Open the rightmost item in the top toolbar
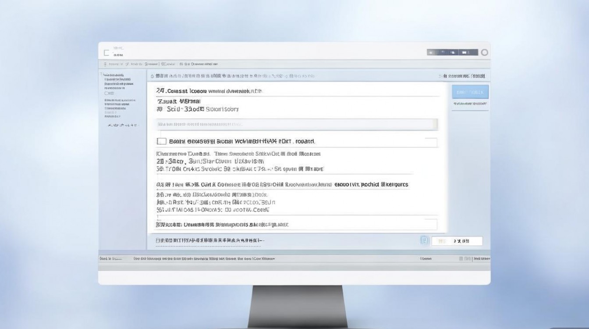Screen dimensions: 589x329 point(202,64)
